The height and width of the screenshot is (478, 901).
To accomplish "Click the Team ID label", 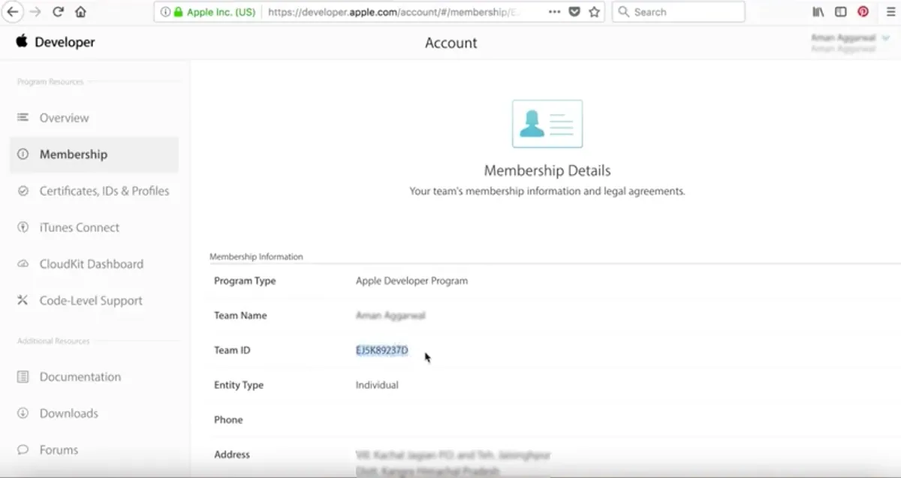I will (232, 350).
